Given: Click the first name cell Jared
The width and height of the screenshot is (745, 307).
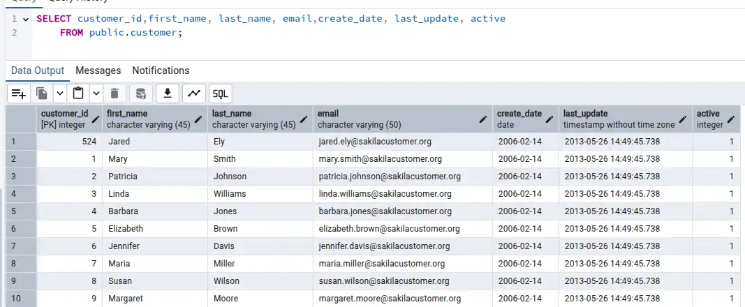Looking at the screenshot, I should 155,142.
